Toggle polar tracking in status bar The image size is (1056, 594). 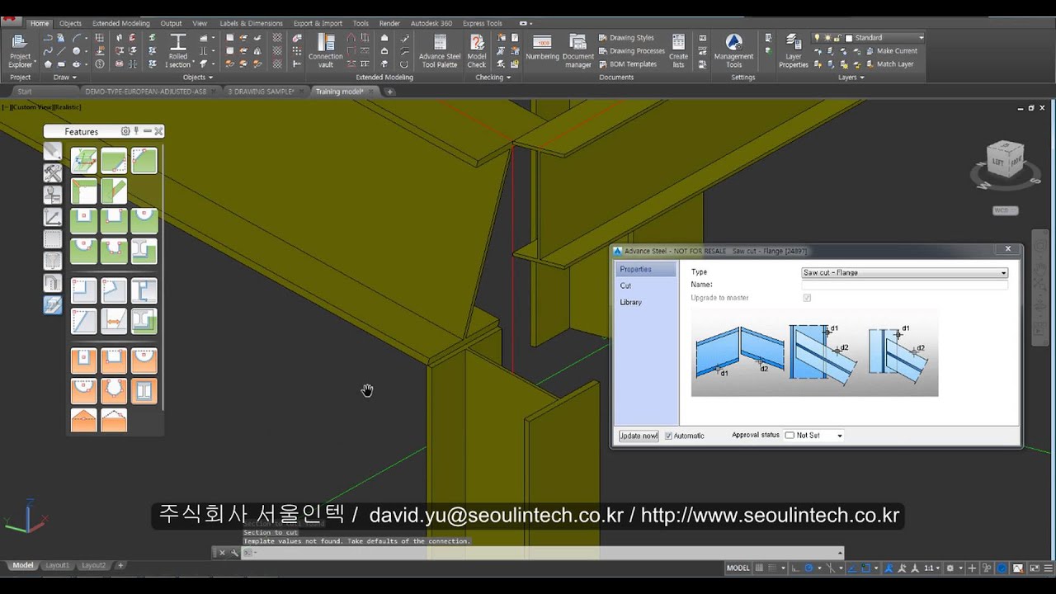pyautogui.click(x=809, y=568)
